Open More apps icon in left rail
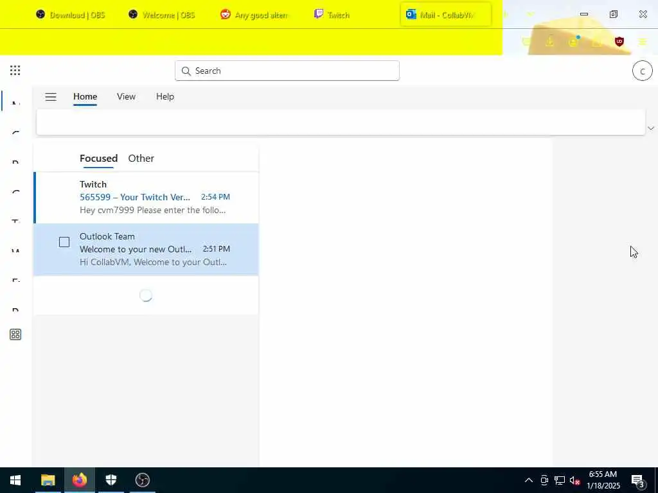658x493 pixels. (x=15, y=334)
